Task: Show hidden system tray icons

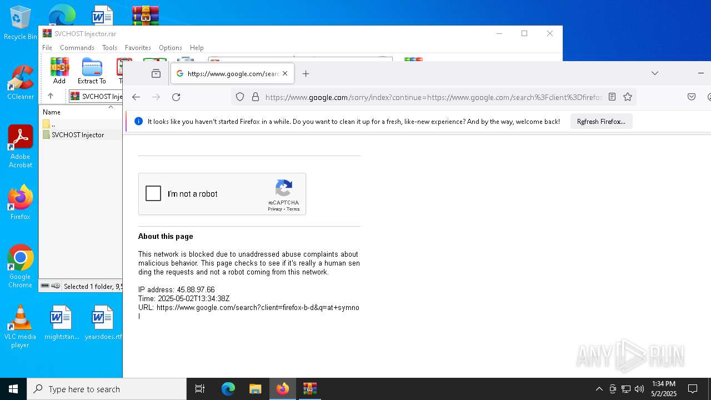Action: (599, 389)
